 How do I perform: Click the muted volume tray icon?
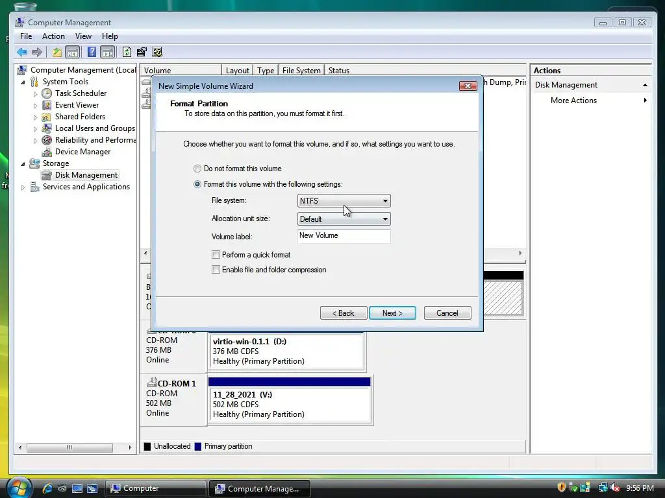click(x=614, y=488)
